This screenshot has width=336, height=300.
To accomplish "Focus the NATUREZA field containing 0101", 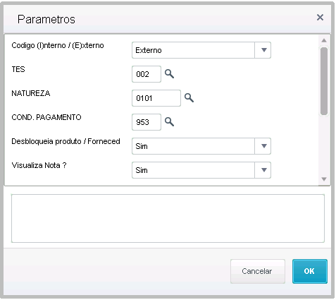I will pyautogui.click(x=156, y=98).
